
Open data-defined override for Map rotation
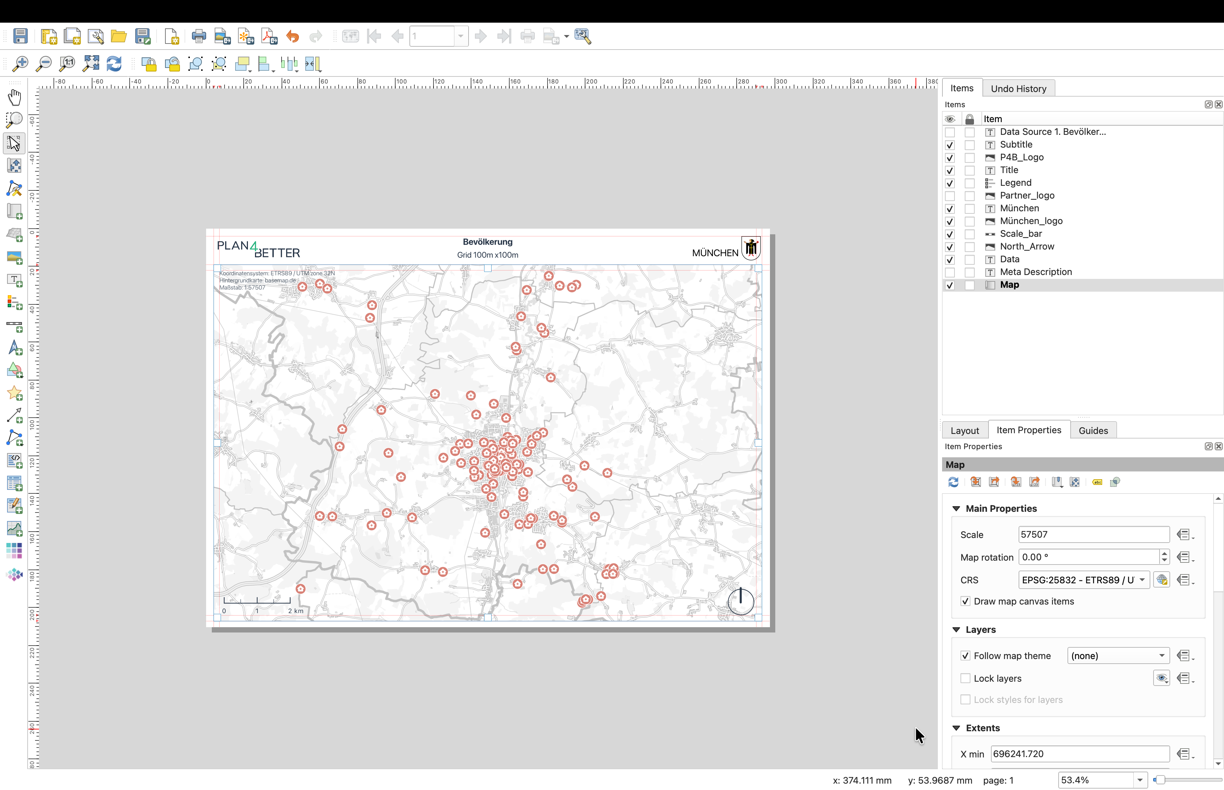tap(1185, 557)
